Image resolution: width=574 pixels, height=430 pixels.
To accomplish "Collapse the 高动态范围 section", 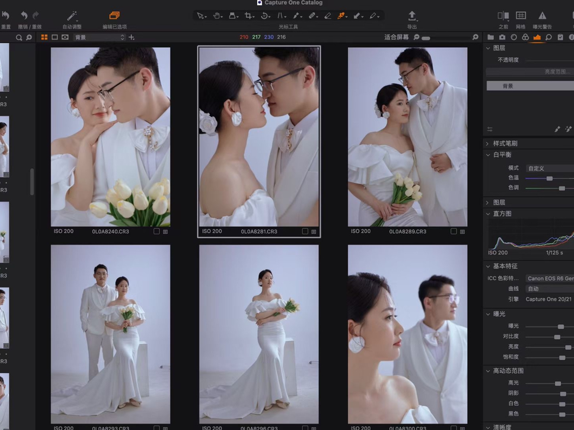I will coord(488,371).
